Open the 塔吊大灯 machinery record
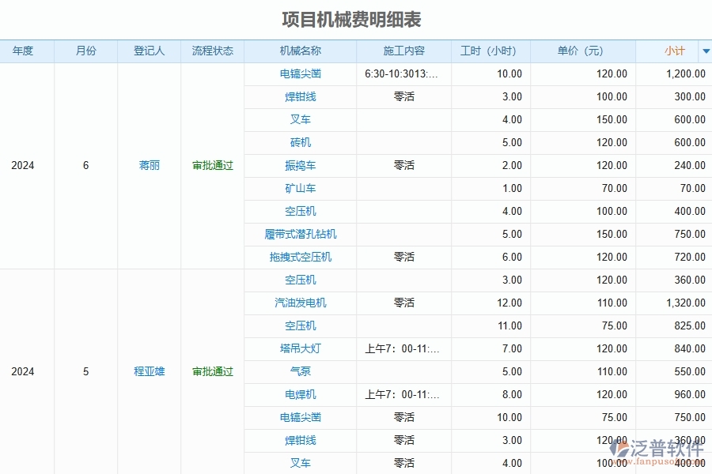 pyautogui.click(x=301, y=348)
